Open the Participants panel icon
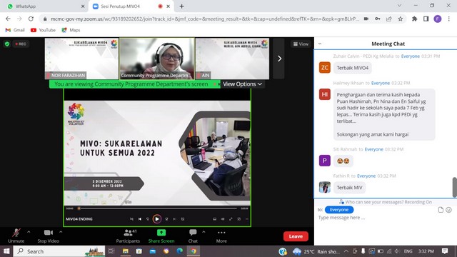 point(128,233)
